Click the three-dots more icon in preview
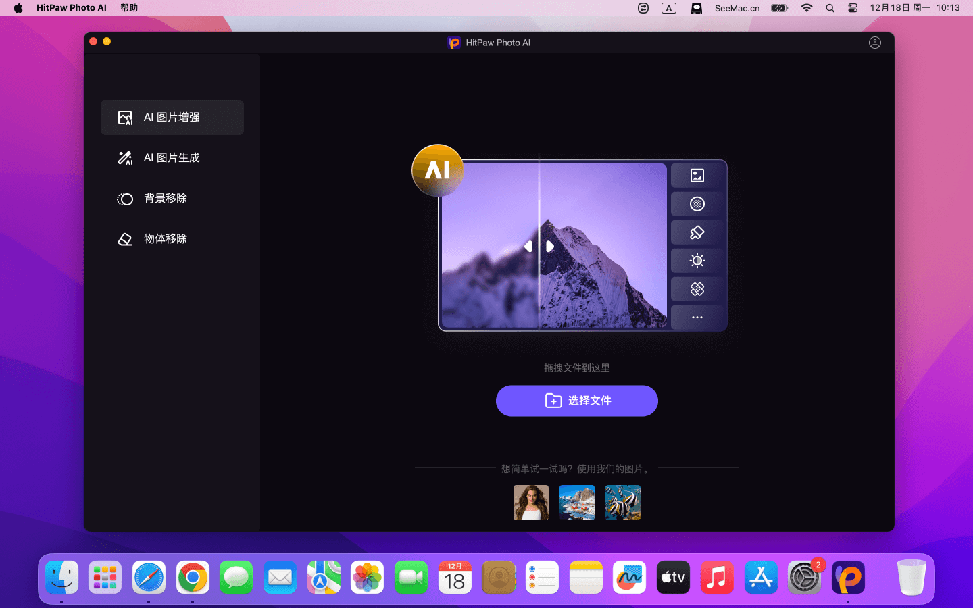This screenshot has height=608, width=973. (x=697, y=318)
